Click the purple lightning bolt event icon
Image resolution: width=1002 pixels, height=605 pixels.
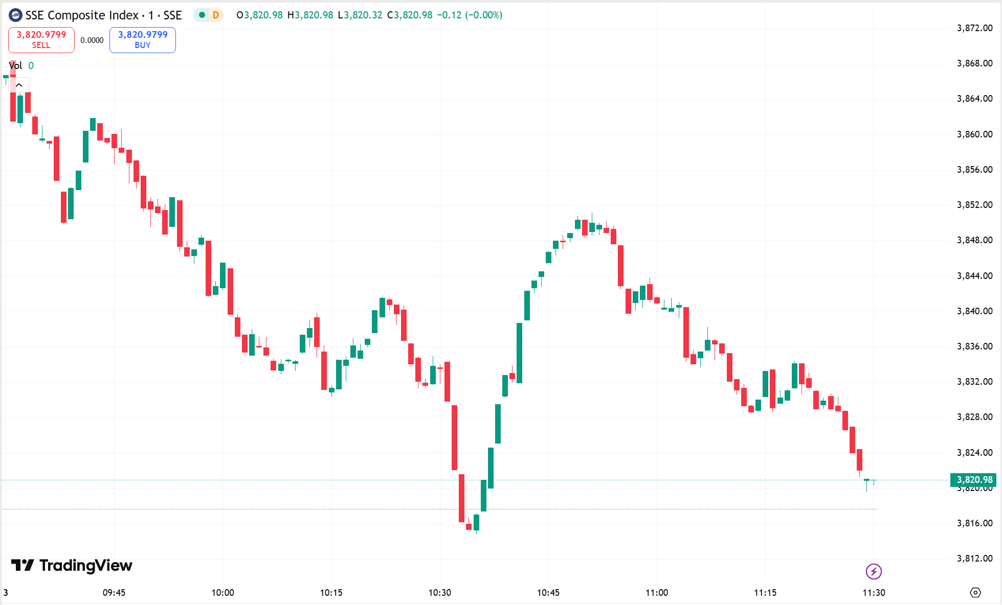click(x=874, y=571)
